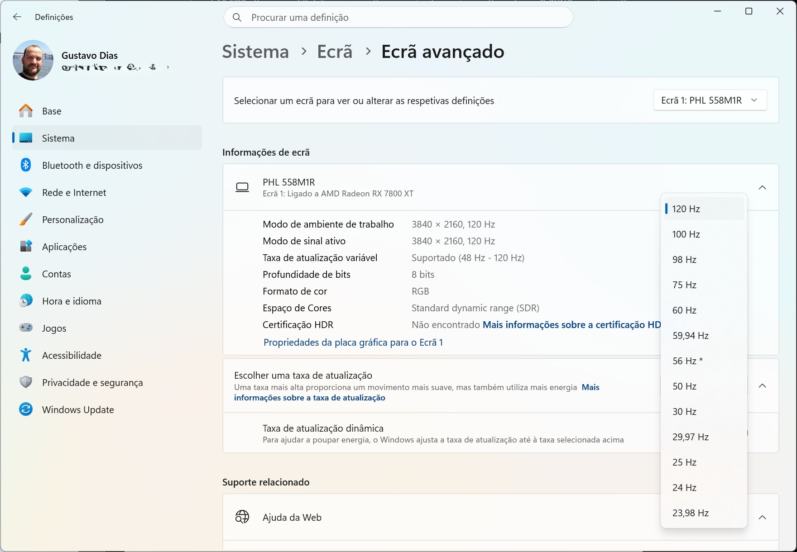The width and height of the screenshot is (797, 552).
Task: Open Mais informações sobre a certificação HDR link
Action: [x=571, y=325]
